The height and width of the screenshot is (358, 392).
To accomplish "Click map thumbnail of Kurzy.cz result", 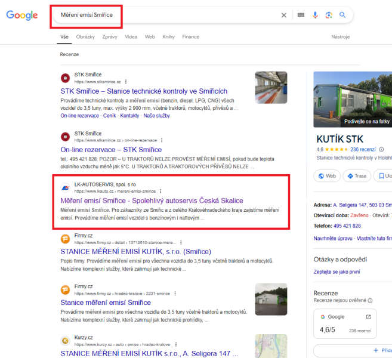I will [x=271, y=346].
